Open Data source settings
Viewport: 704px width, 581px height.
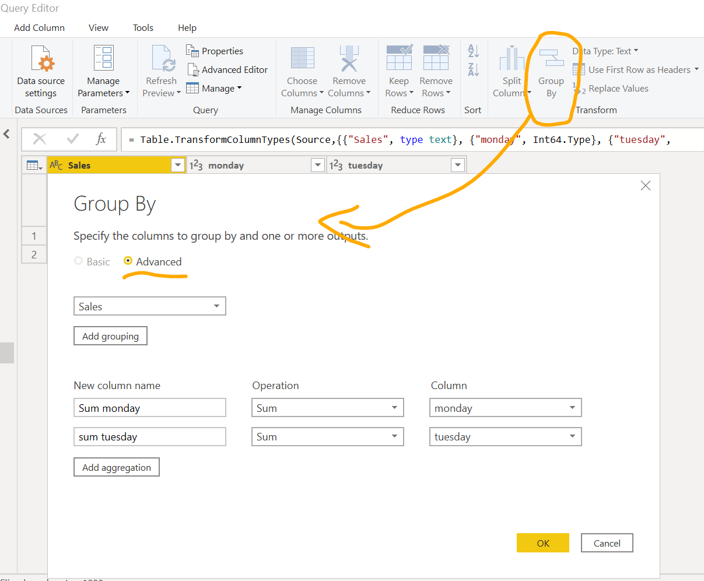(x=41, y=72)
